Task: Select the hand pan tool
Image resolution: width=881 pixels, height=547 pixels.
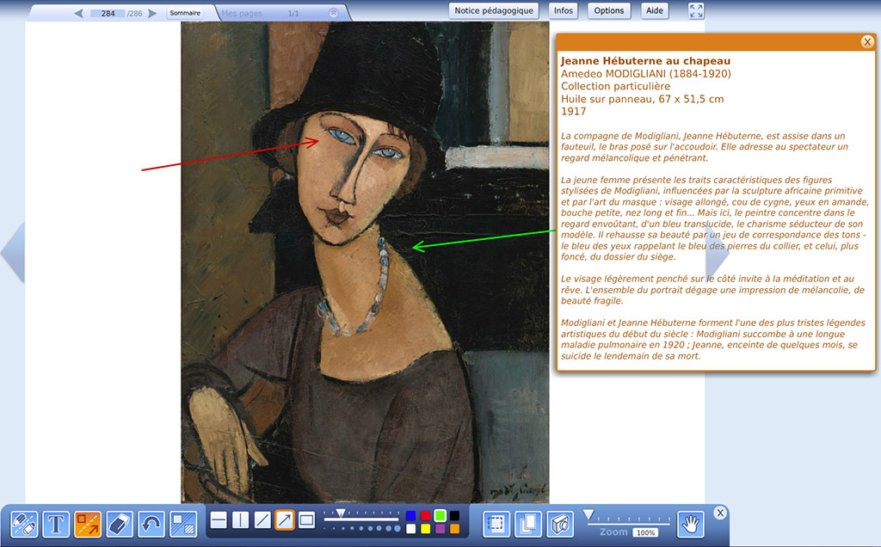Action: coord(690,523)
